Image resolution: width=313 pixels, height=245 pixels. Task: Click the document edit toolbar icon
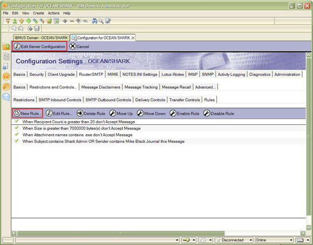(x=108, y=21)
